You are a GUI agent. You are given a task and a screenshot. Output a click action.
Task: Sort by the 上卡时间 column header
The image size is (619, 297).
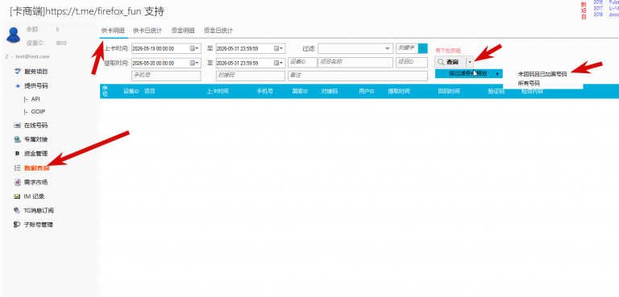point(218,91)
